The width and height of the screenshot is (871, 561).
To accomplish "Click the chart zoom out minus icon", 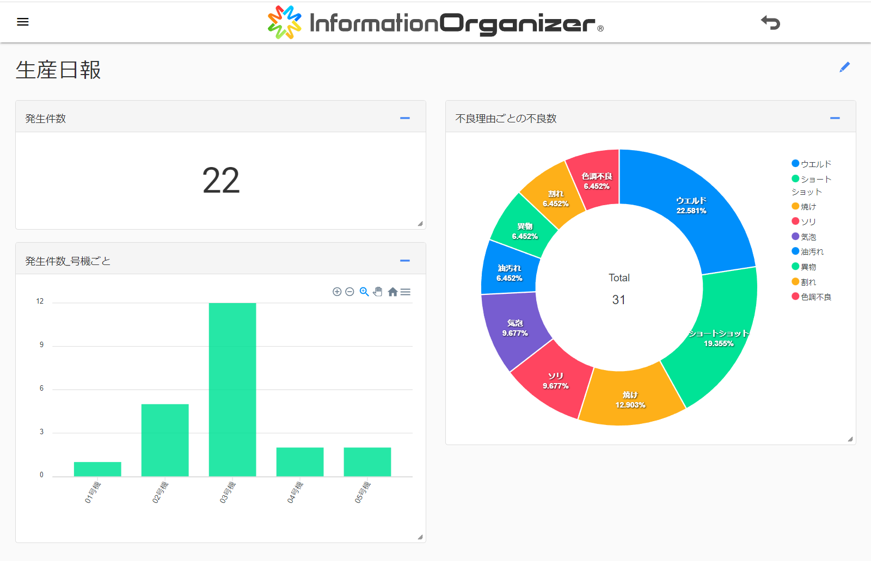I will [350, 292].
